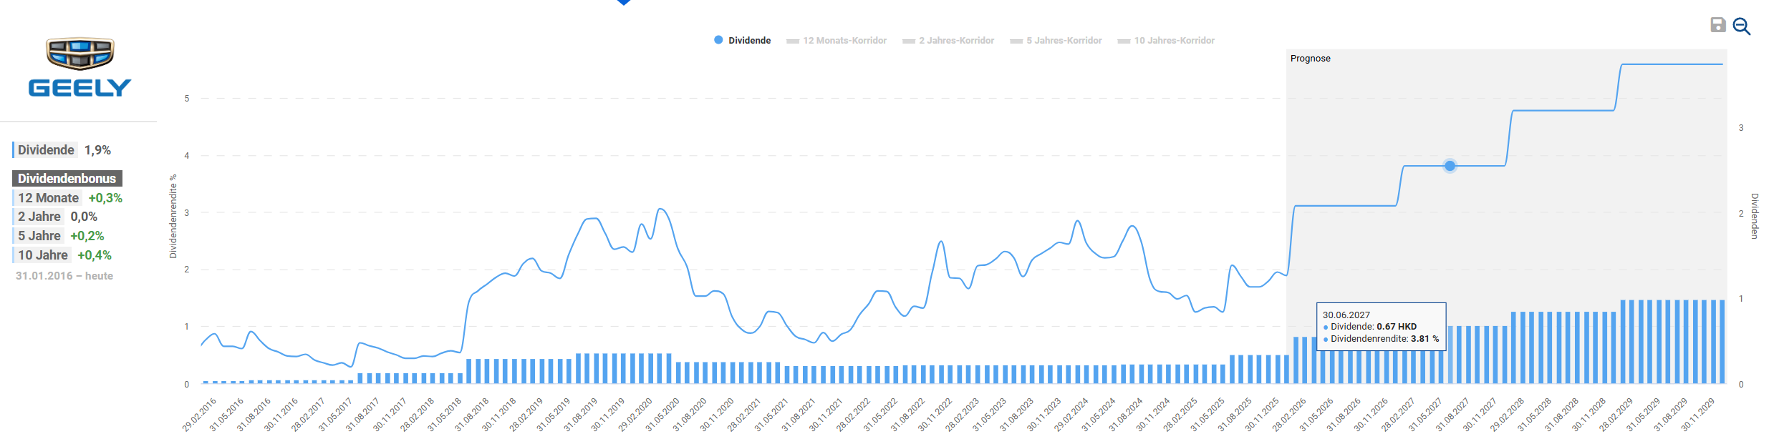This screenshot has height=439, width=1774.
Task: Click the 30.06.2027 tooltip box
Action: click(1380, 327)
